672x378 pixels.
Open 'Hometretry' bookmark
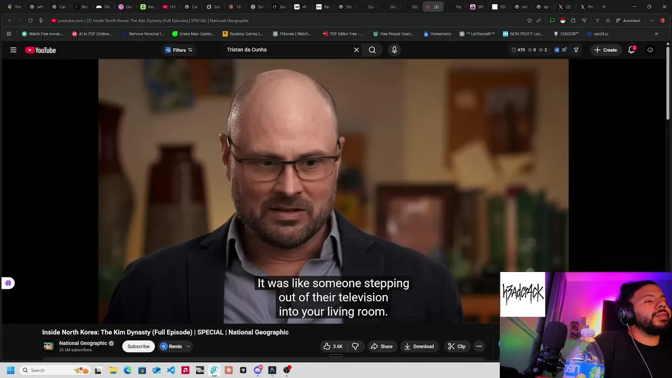point(437,34)
